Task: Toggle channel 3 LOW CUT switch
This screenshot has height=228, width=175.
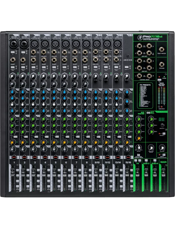Action: 33,67
